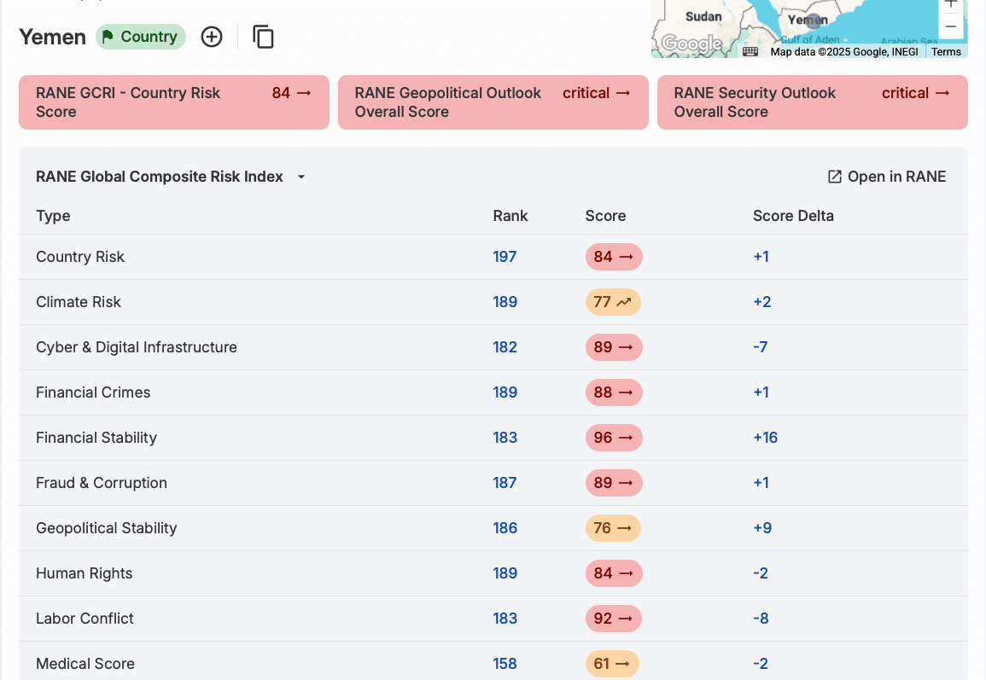Click rank 158 for Medical Score
This screenshot has height=680, width=986.
click(505, 664)
